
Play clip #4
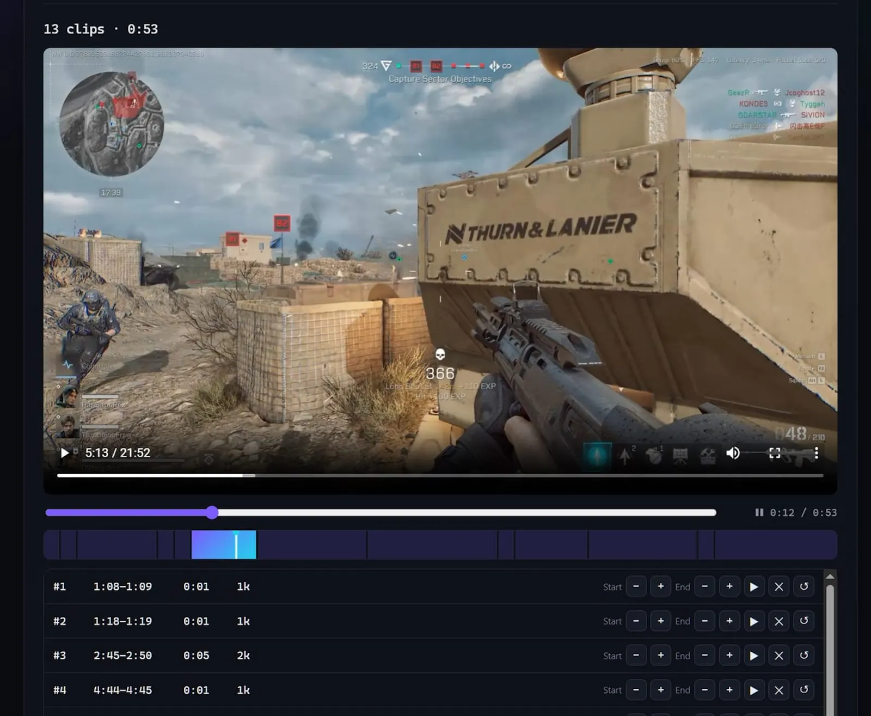(754, 690)
